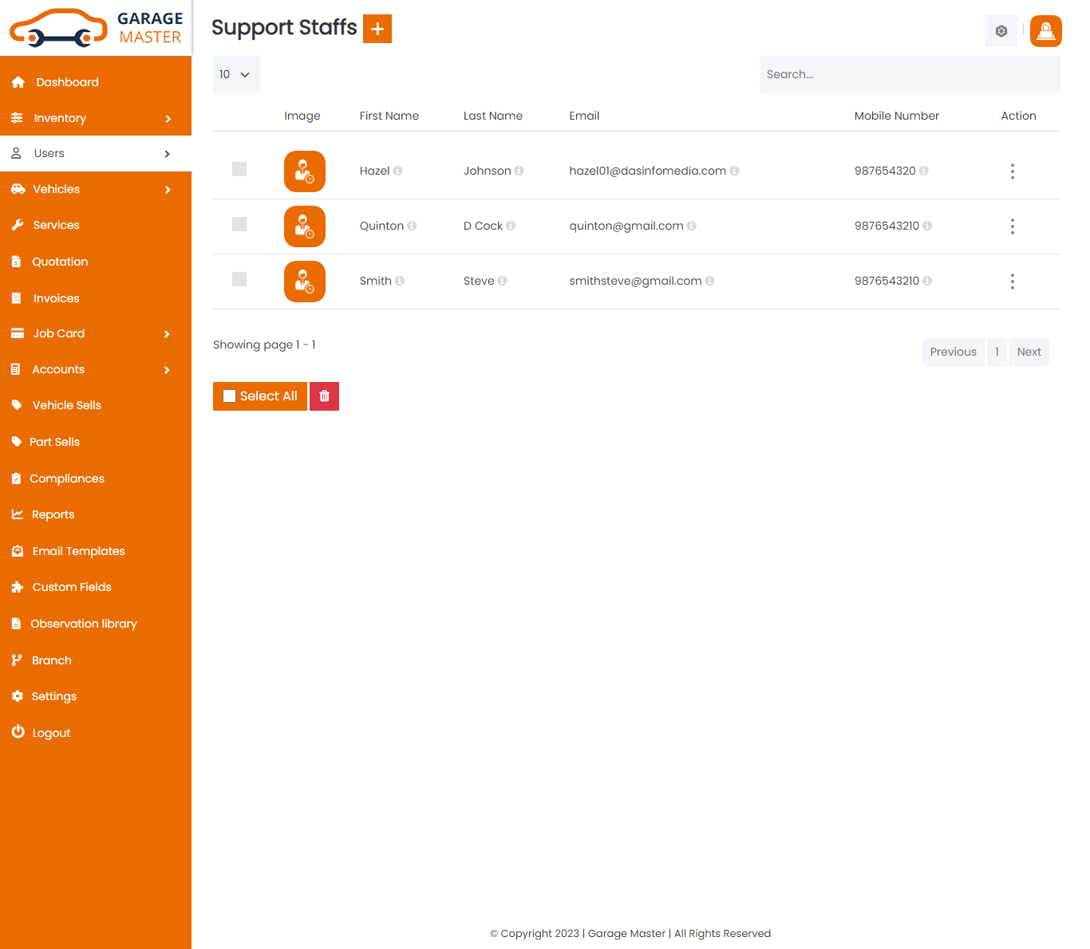Viewport: 1090px width, 949px height.
Task: Click the Previous pagination button
Action: tap(953, 352)
